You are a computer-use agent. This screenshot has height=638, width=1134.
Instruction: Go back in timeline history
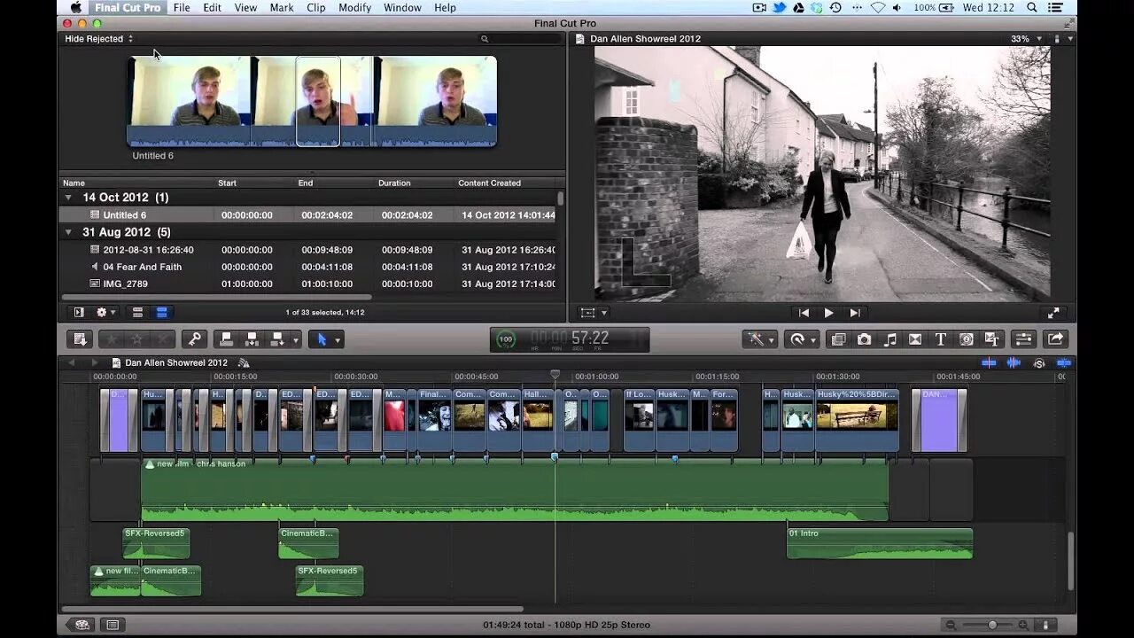pos(72,362)
